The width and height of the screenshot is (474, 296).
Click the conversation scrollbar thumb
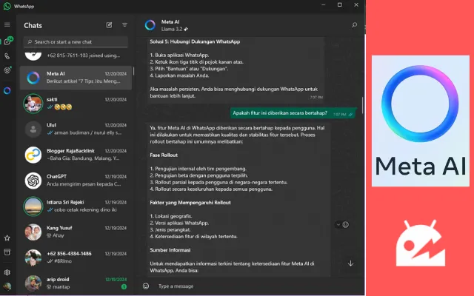coord(362,105)
